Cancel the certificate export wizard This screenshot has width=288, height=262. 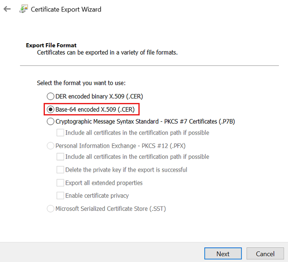click(265, 254)
